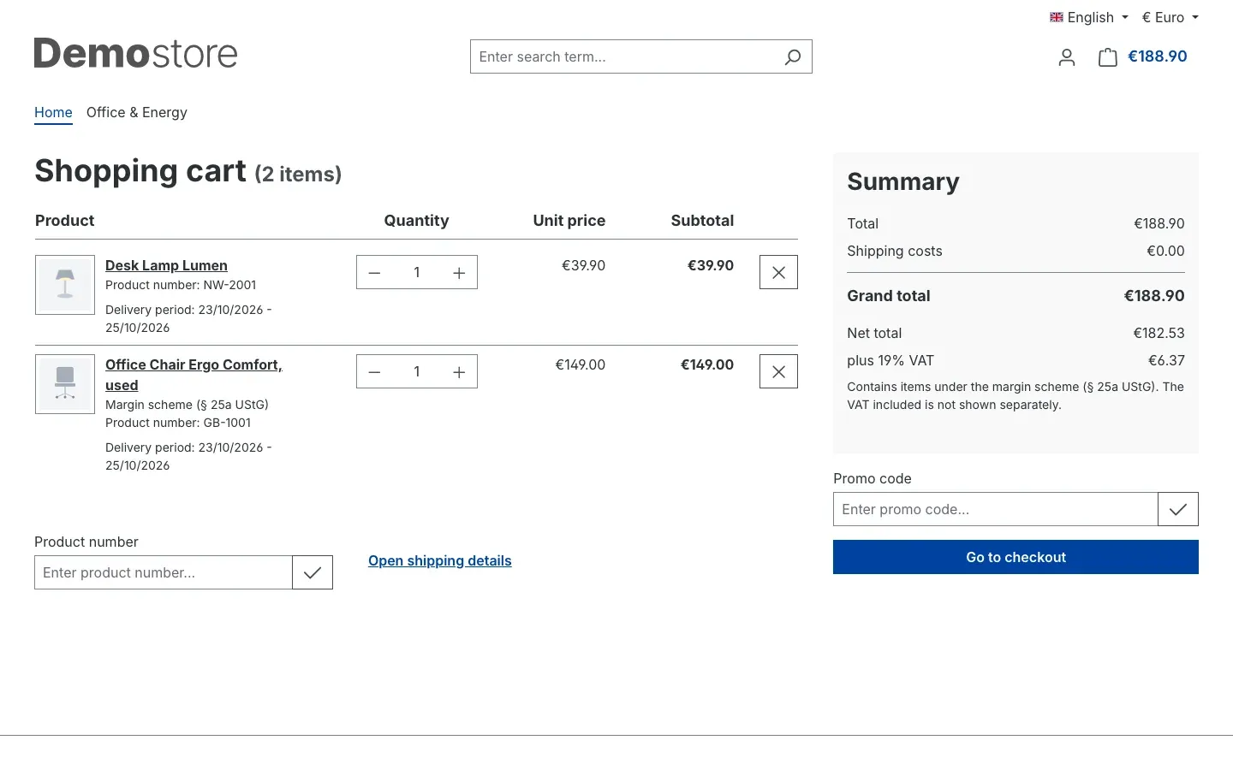Click the cart total €188.90 in header

tap(1158, 56)
